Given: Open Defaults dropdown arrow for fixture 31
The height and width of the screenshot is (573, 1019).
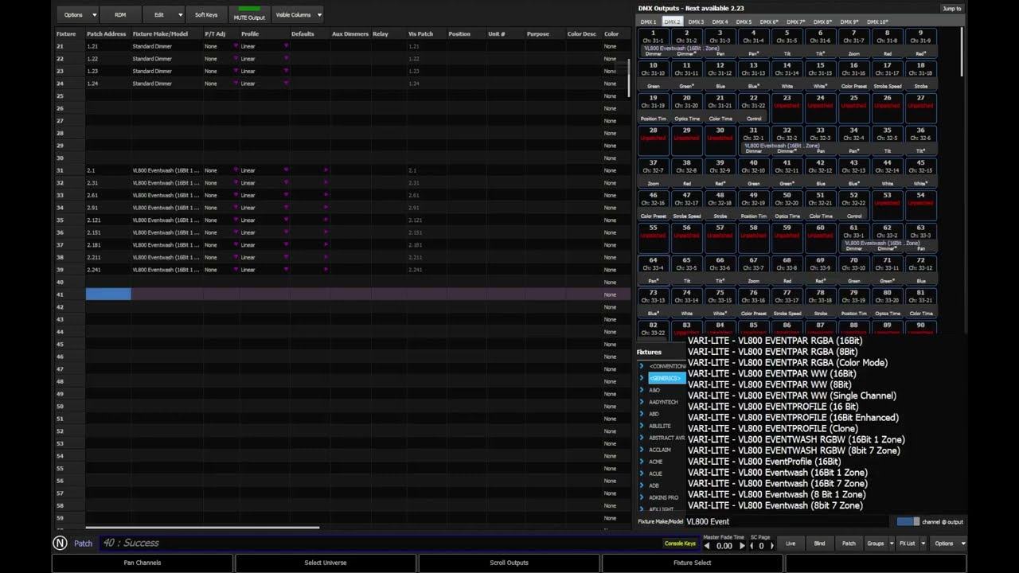Looking at the screenshot, I should pyautogui.click(x=326, y=170).
